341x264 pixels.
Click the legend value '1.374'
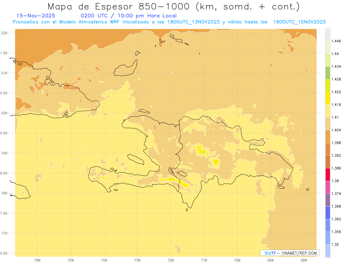(x=336, y=194)
